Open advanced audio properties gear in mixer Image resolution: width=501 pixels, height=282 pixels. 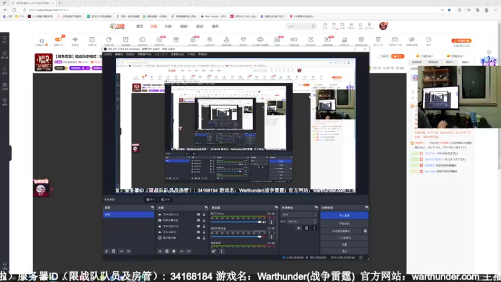click(214, 251)
